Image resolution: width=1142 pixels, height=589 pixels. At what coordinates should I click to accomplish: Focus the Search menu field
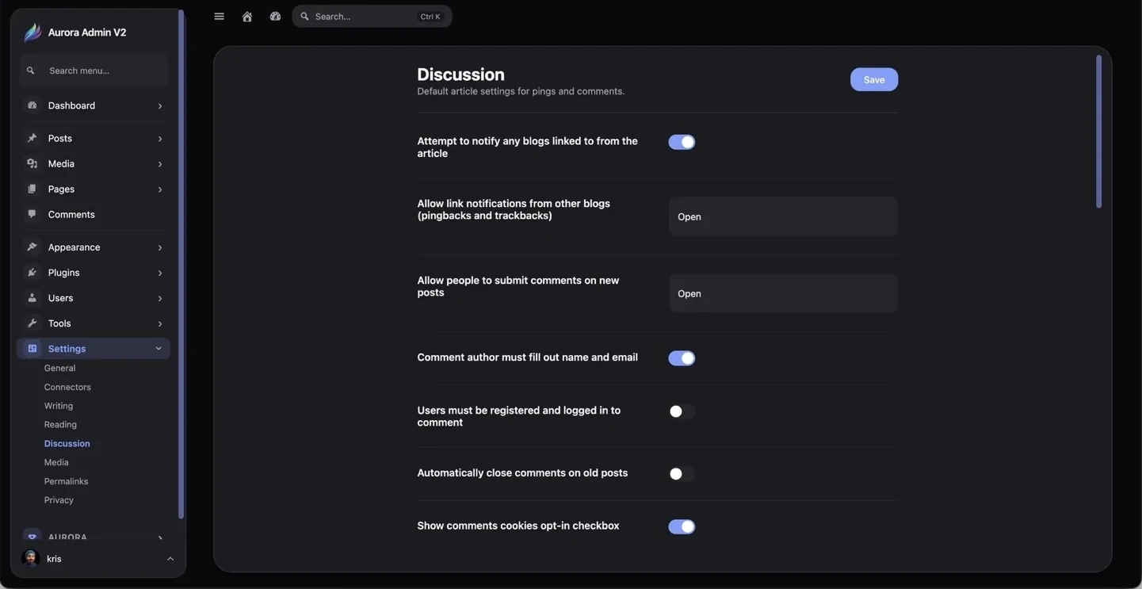pos(94,71)
